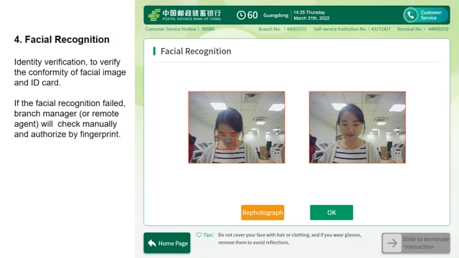Click the back arrow icon on Home Page button
This screenshot has width=459, height=258.
click(151, 243)
